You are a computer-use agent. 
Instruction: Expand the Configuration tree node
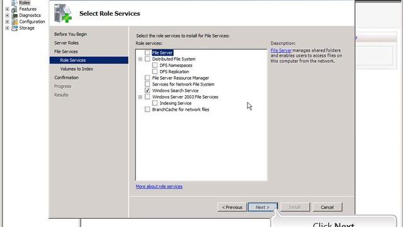pos(7,22)
